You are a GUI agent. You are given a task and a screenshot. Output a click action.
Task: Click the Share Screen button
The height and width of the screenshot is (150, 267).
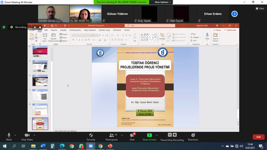(149, 137)
